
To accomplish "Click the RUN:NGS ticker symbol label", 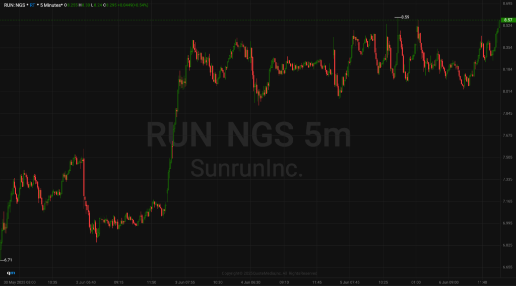I will 15,5.
